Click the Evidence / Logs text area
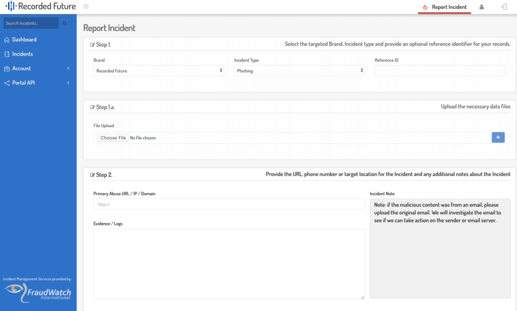Screen dimensions: 517x311 pos(229,264)
